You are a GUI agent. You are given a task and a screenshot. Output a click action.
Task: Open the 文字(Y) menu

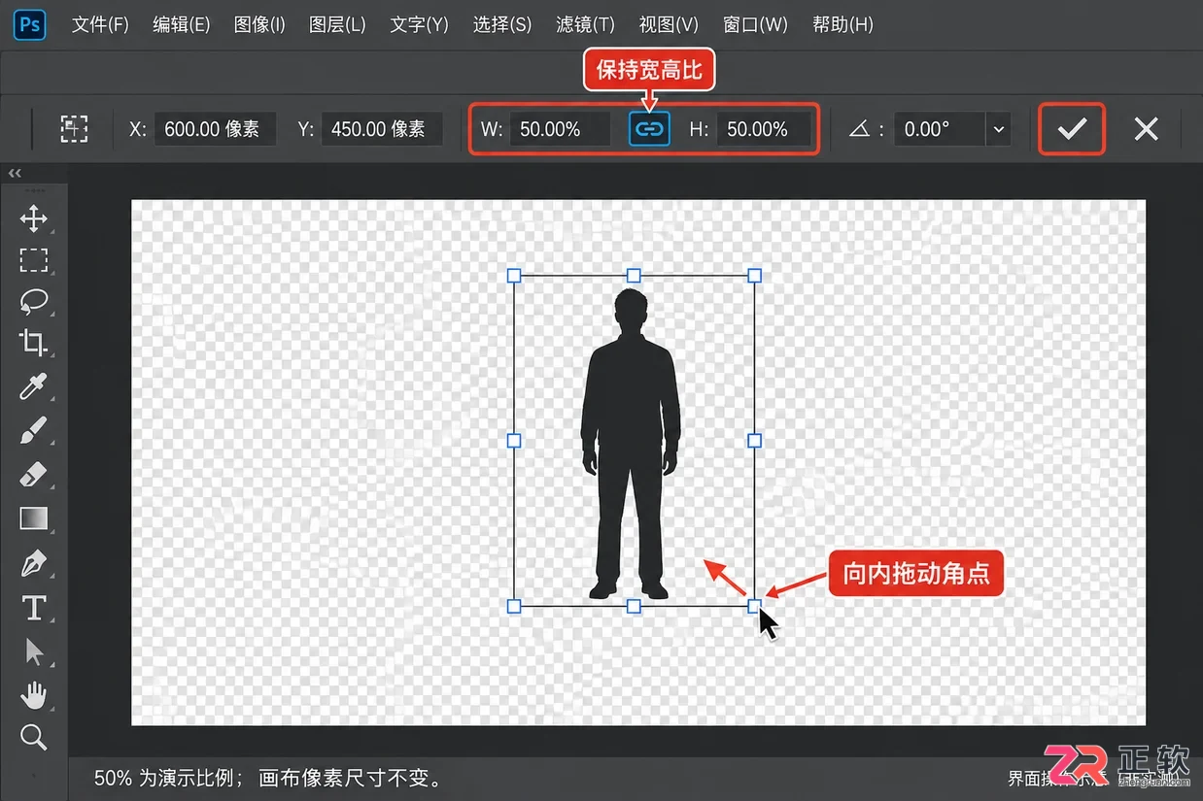tap(419, 24)
